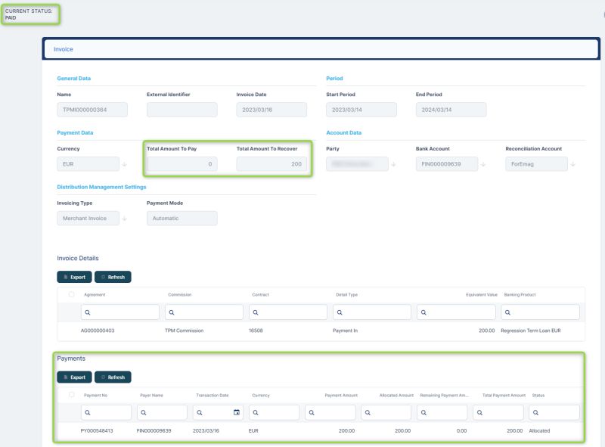Click the search icon in Payment No filter

click(x=88, y=412)
